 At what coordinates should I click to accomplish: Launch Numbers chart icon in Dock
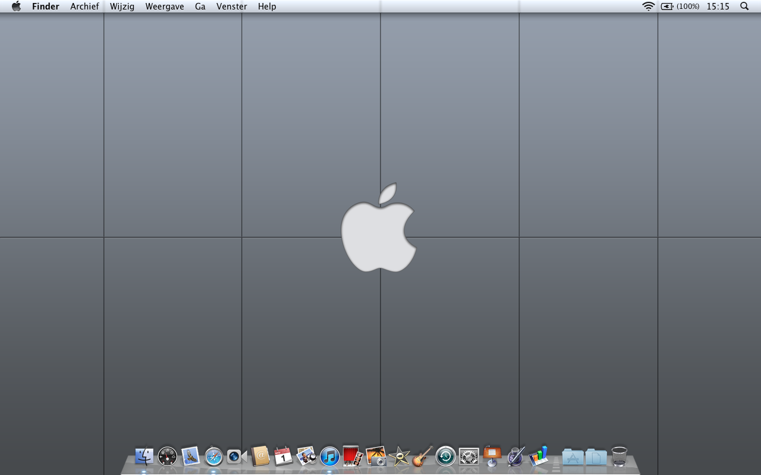(x=539, y=456)
